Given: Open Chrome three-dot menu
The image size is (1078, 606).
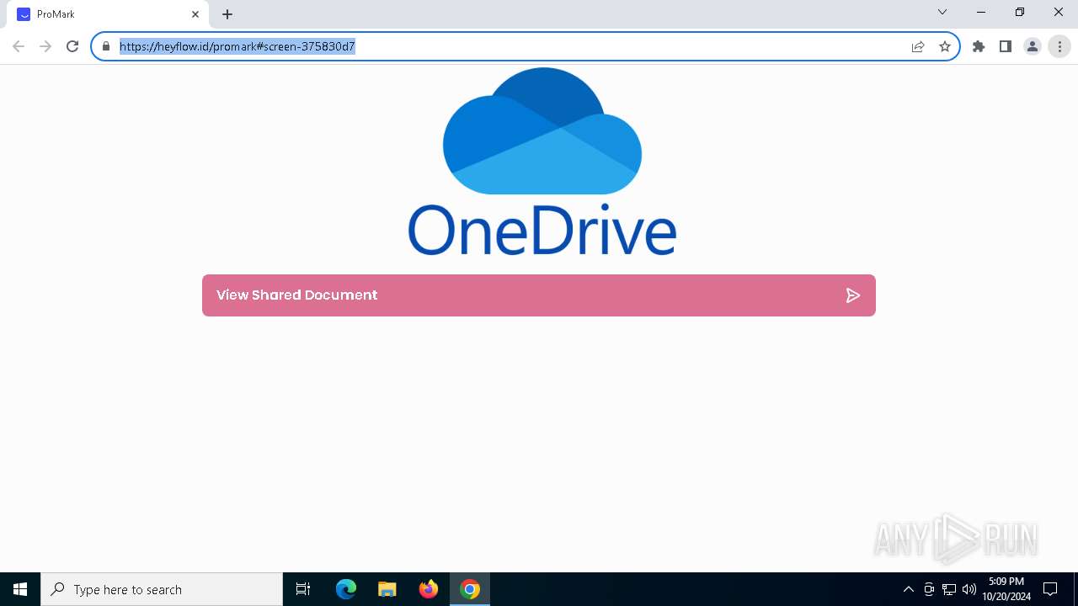Looking at the screenshot, I should [1059, 46].
